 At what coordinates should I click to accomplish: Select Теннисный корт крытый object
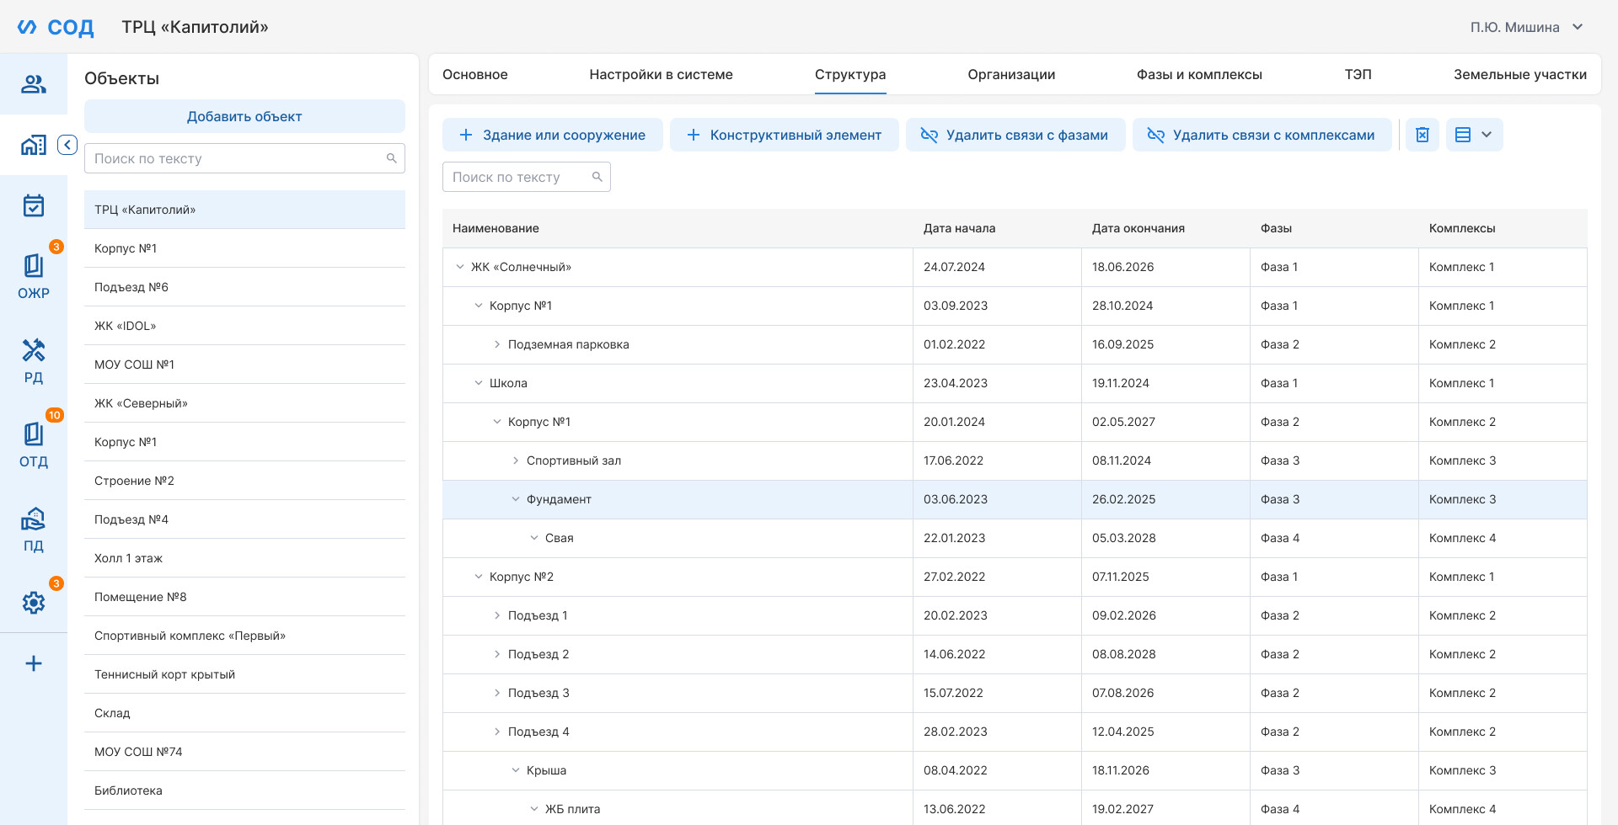click(244, 674)
